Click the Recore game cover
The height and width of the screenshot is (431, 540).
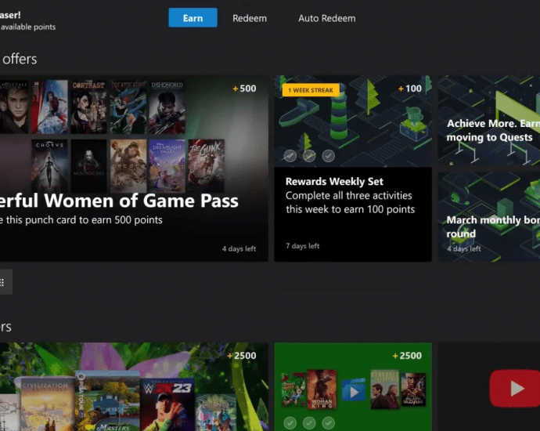[x=128, y=166]
